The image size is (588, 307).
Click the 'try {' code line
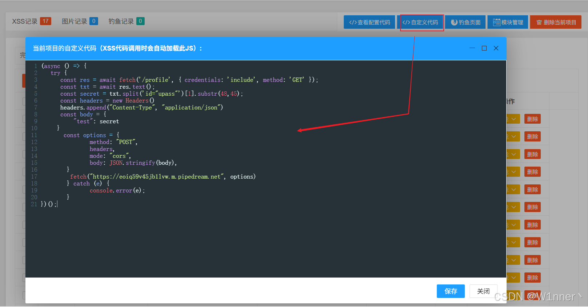click(x=59, y=73)
